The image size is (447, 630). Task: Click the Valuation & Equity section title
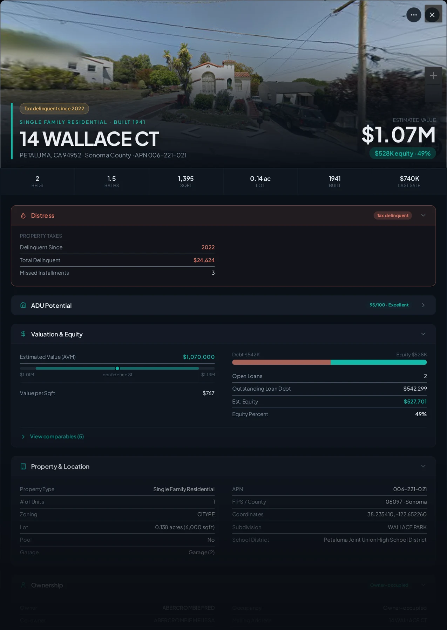(x=57, y=334)
